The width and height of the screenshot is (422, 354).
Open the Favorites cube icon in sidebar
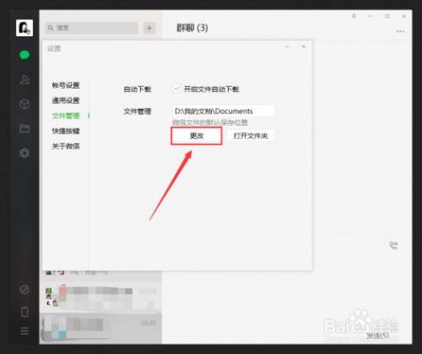click(25, 104)
